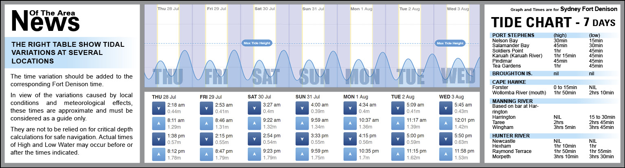Click the SAT 30 Jul heading in tide table
Screen dimensions: 625x168
261,97
